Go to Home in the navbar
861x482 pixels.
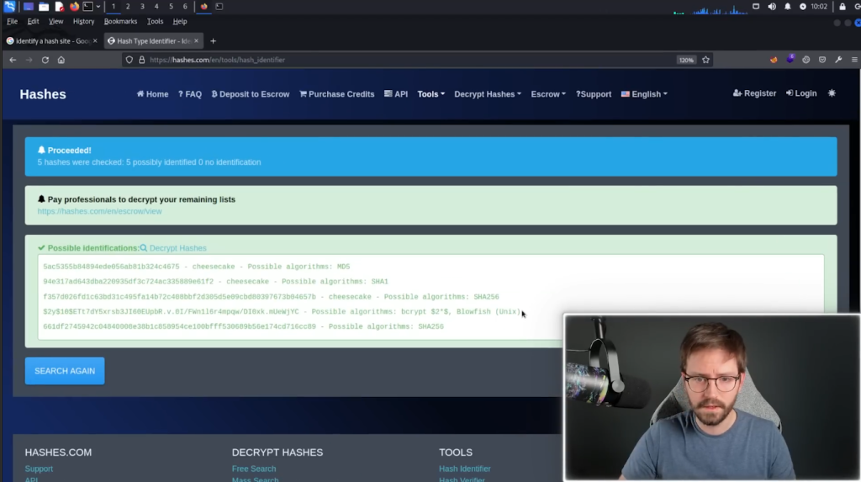(153, 94)
